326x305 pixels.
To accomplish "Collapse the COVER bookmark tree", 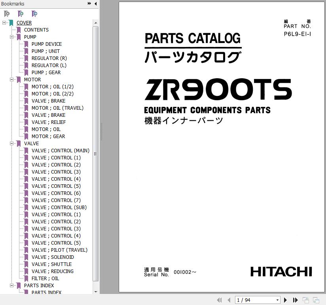I will tap(4, 22).
